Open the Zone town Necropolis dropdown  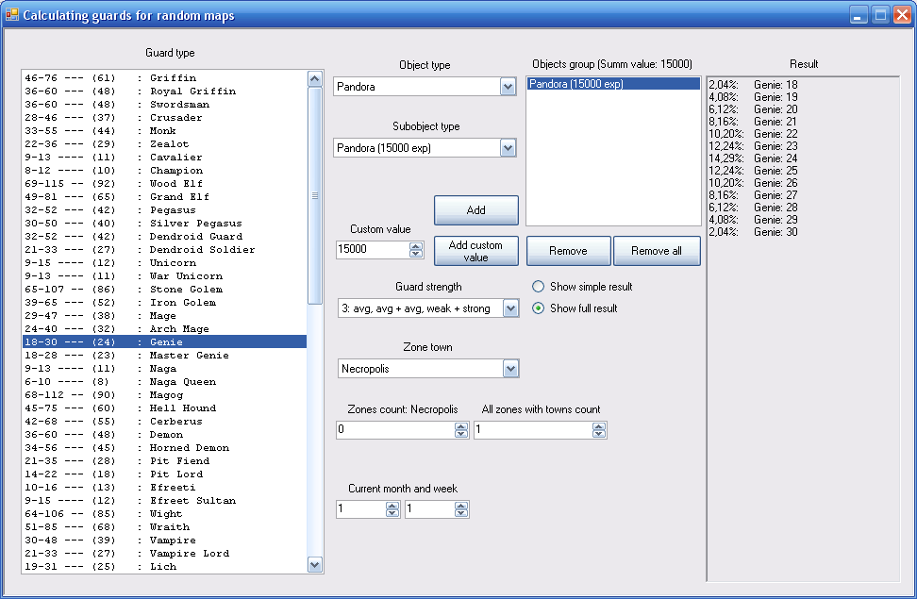tap(510, 369)
